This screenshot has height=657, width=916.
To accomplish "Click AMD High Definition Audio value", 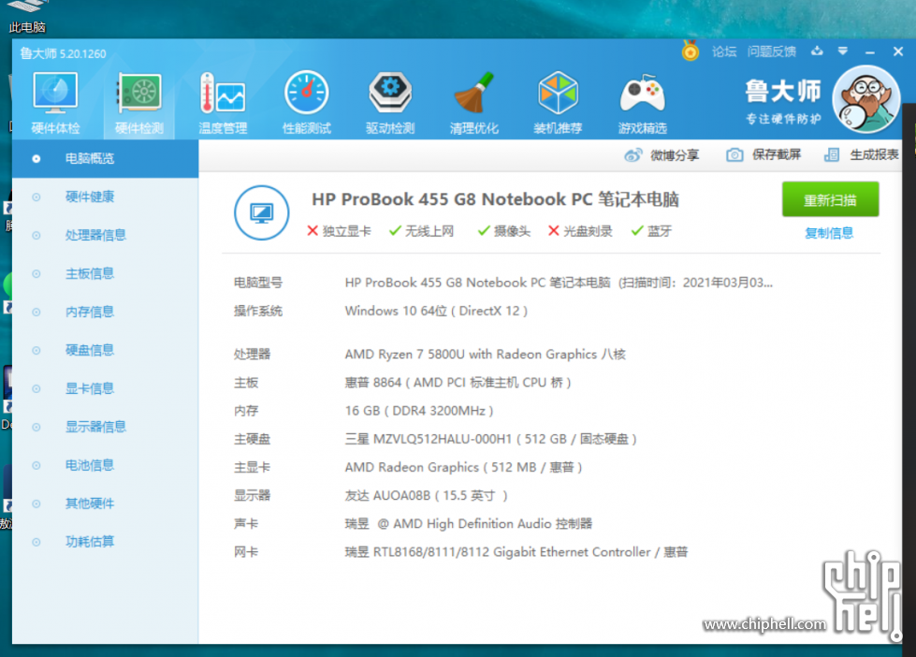I will 468,524.
